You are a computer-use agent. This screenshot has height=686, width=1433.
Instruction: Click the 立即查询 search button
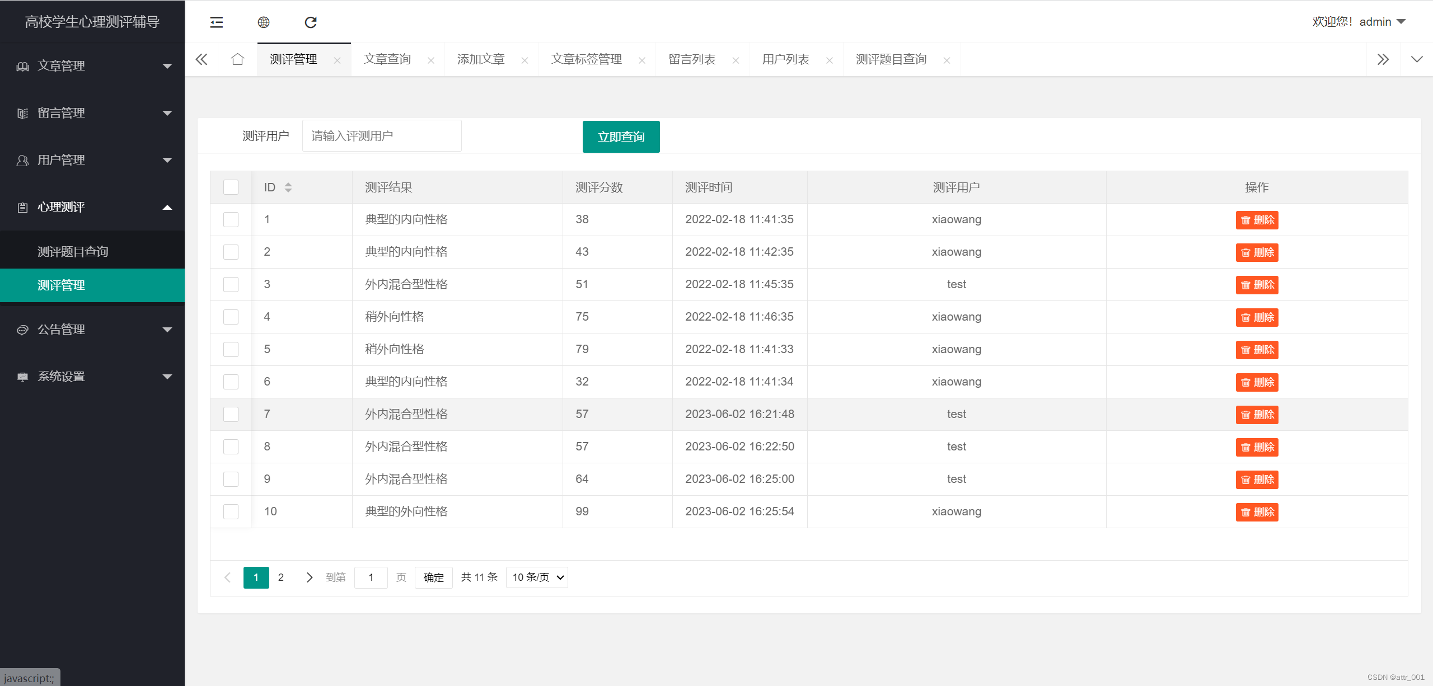coord(621,137)
